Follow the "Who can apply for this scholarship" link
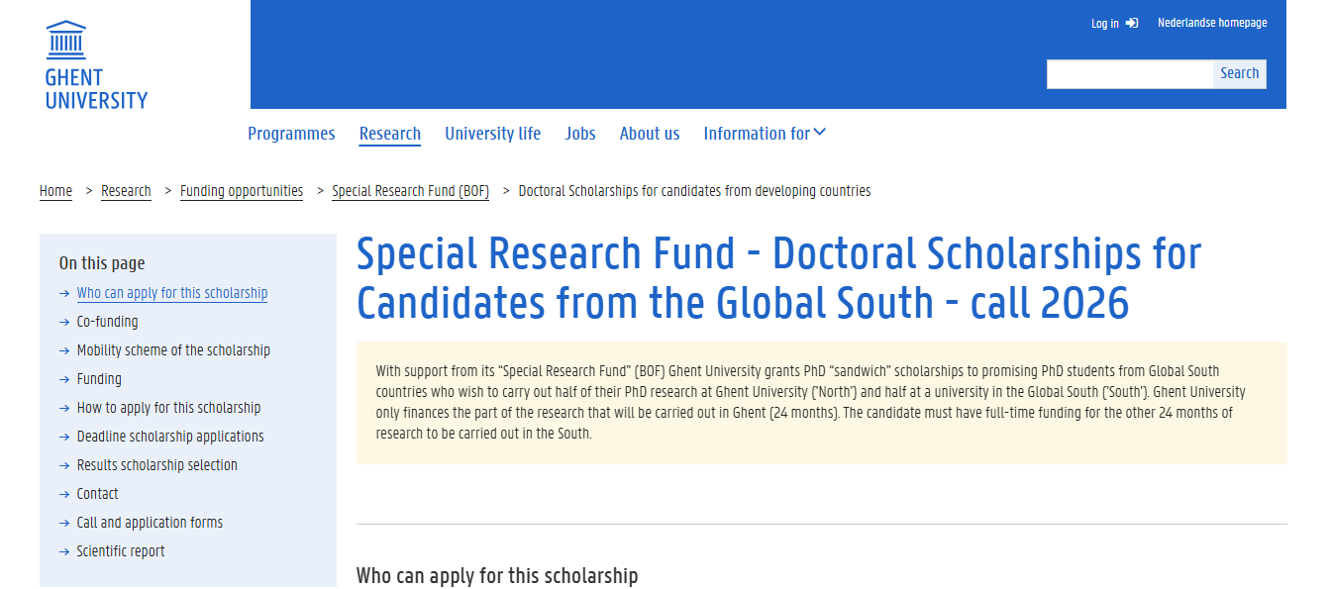 pyautogui.click(x=171, y=292)
